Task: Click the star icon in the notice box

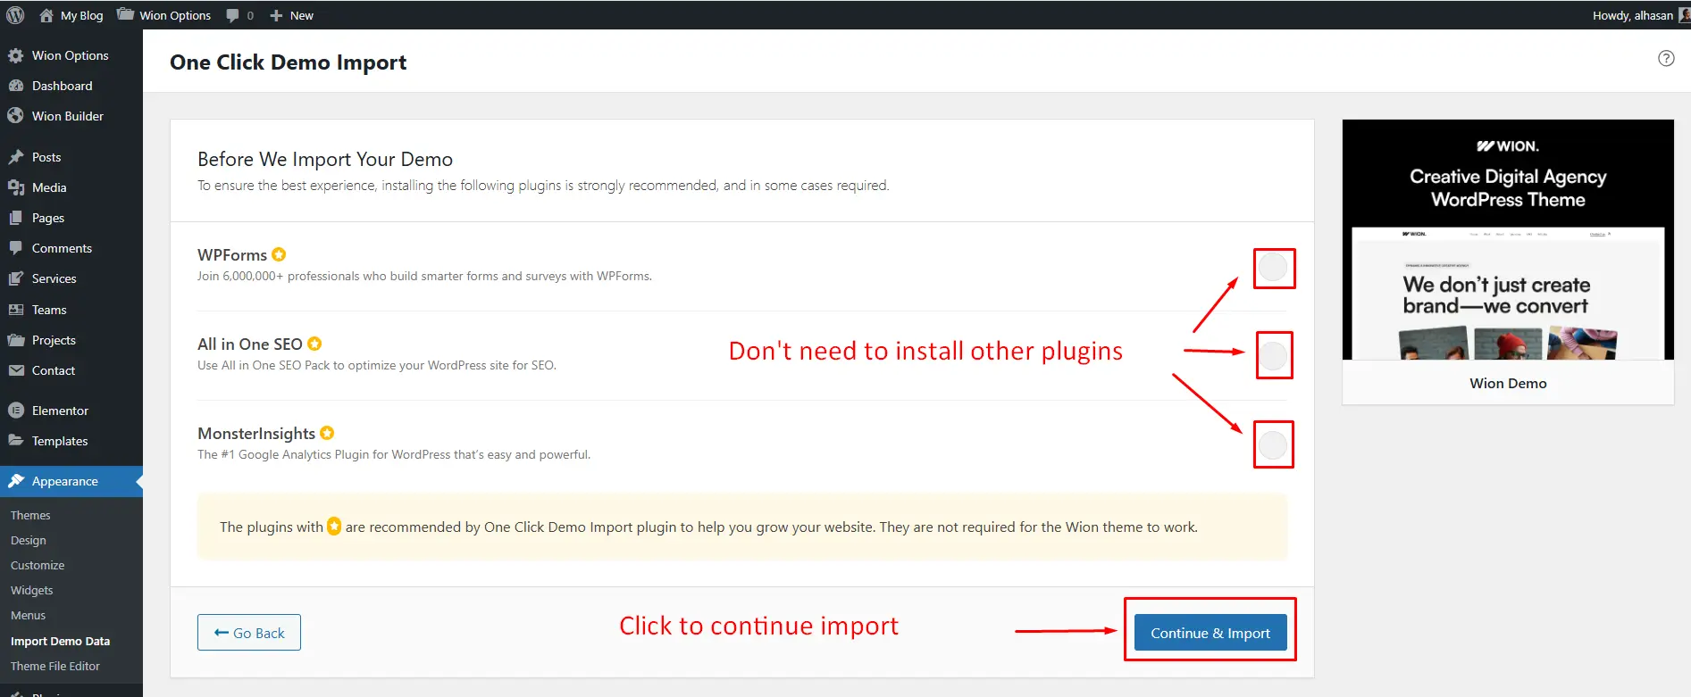Action: pyautogui.click(x=334, y=527)
